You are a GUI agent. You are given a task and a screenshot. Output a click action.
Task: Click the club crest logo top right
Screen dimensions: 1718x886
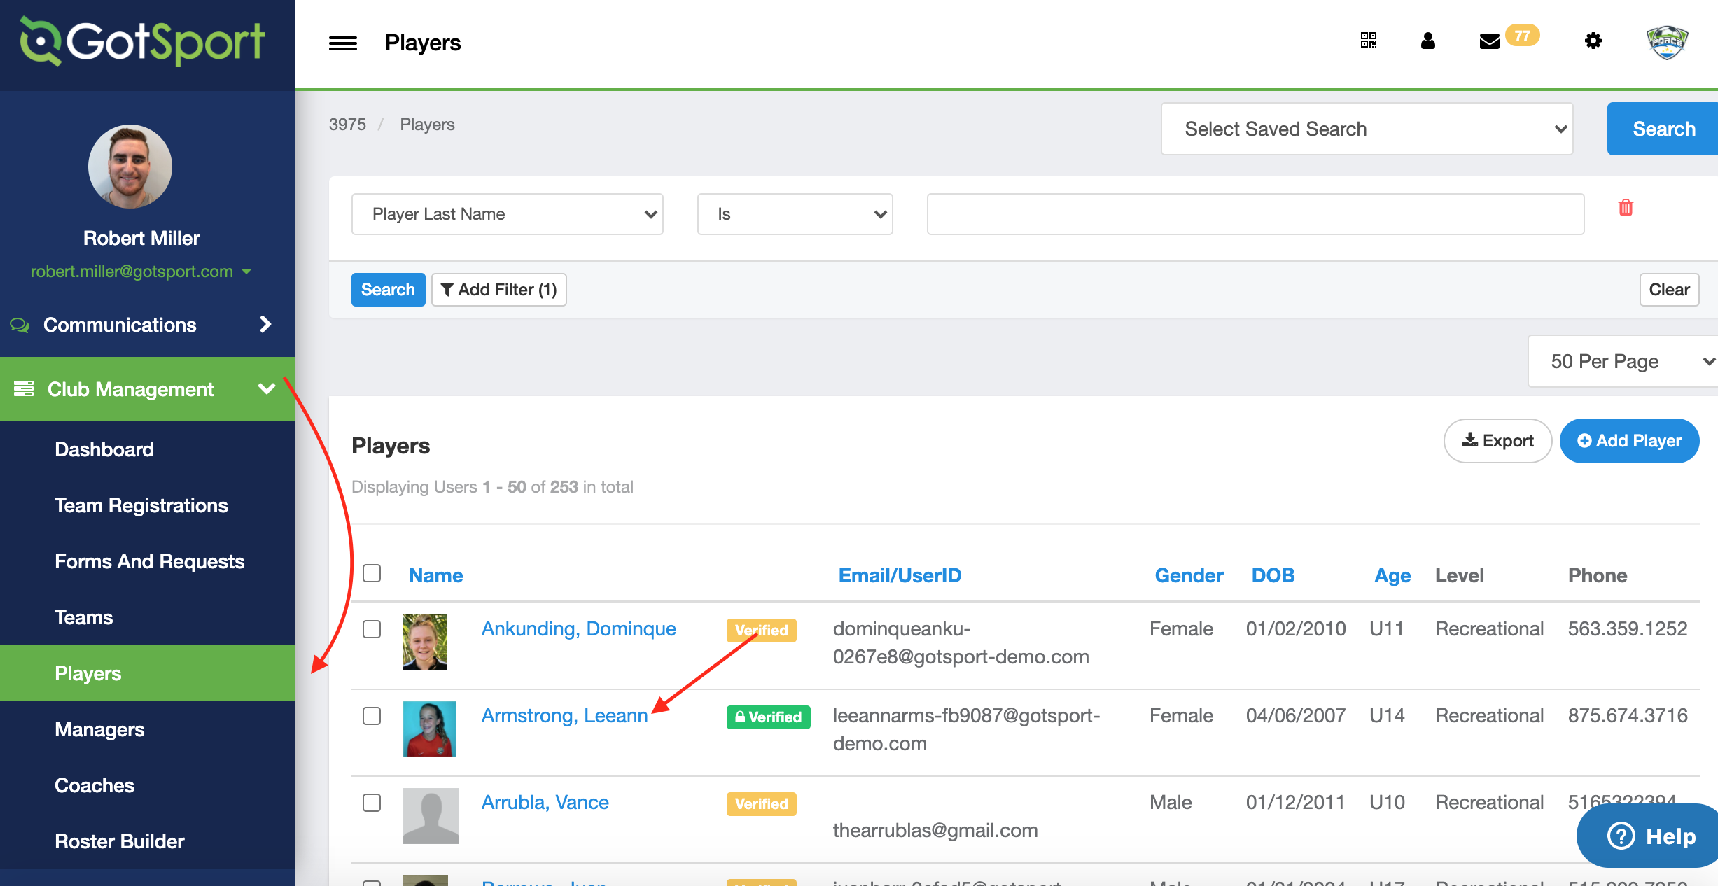tap(1667, 42)
